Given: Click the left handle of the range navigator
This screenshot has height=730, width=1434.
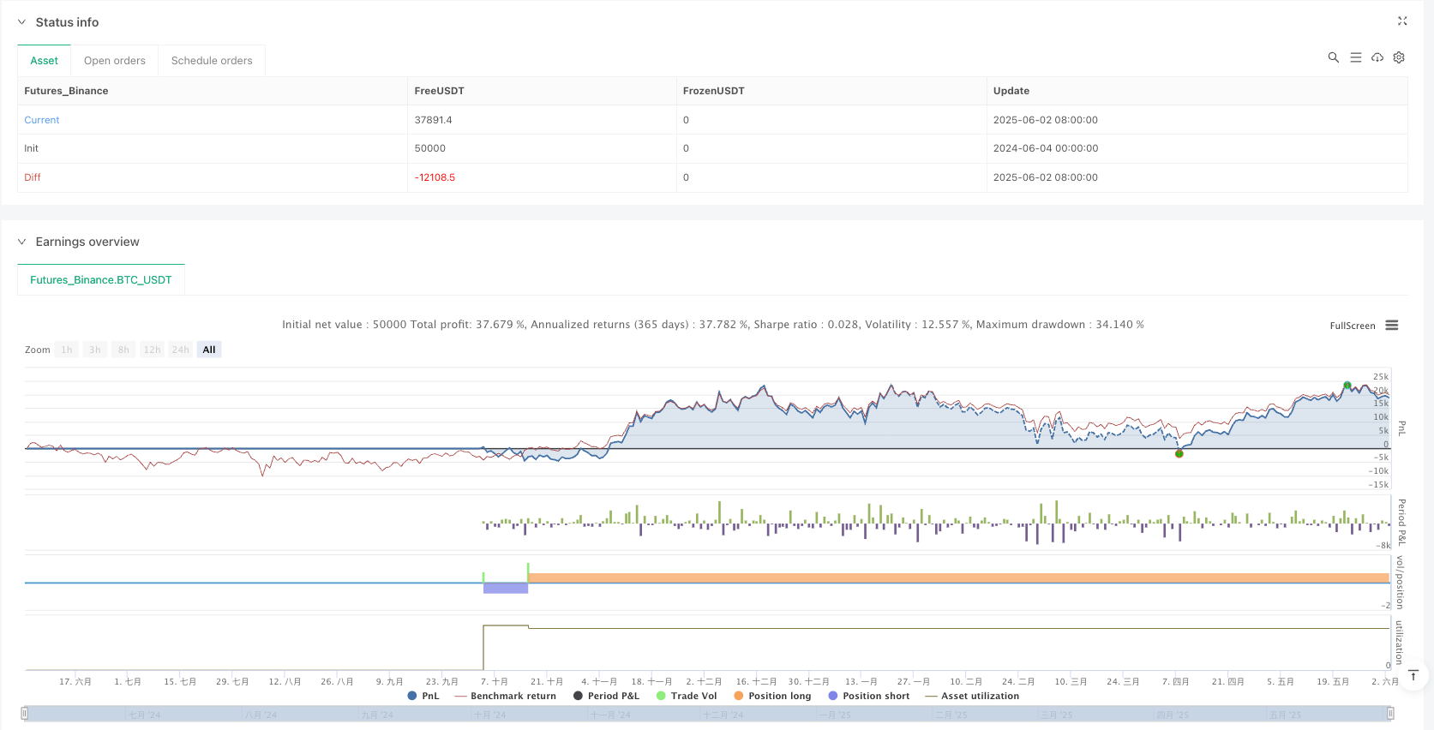Looking at the screenshot, I should pos(25,713).
